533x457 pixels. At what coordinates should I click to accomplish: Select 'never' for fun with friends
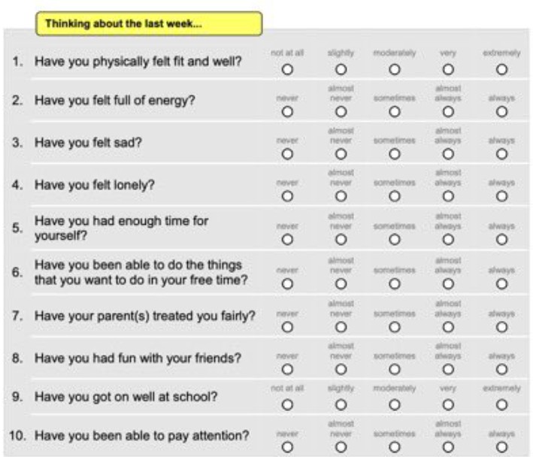click(x=287, y=369)
